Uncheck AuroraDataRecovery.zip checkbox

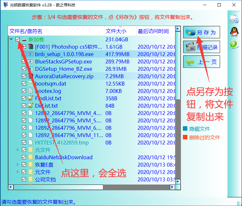click(x=24, y=76)
